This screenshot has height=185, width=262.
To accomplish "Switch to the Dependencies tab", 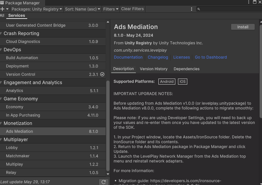I will [x=187, y=69].
